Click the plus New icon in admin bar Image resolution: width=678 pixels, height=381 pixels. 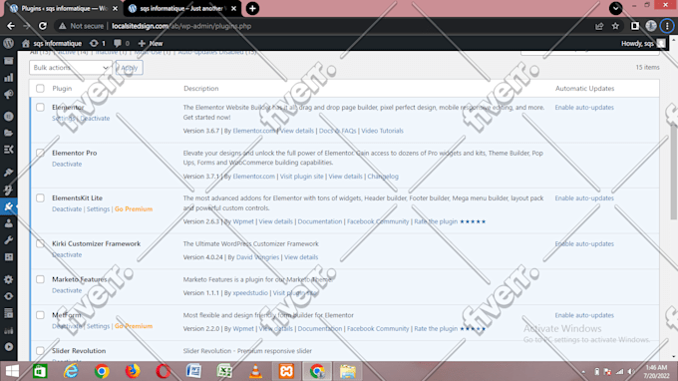tap(142, 43)
